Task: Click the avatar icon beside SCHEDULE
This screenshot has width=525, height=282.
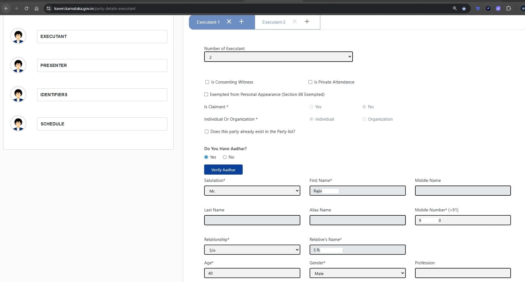Action: (x=18, y=124)
